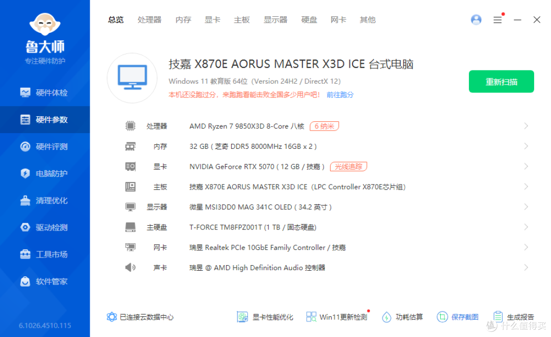Open 软件管家 in the sidebar

[44, 281]
